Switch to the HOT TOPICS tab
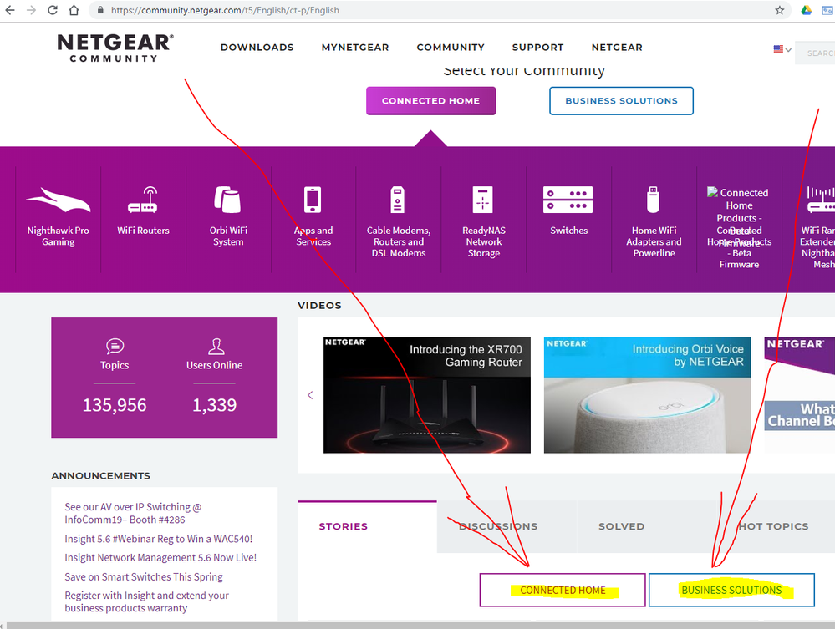This screenshot has height=629, width=835. pyautogui.click(x=773, y=526)
